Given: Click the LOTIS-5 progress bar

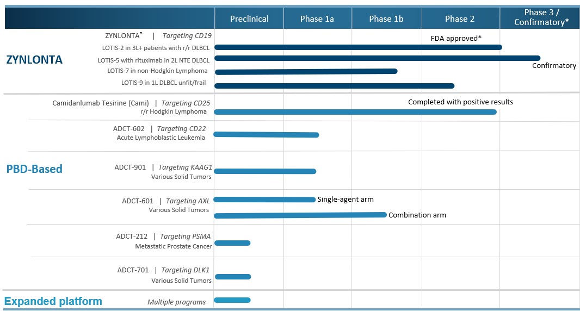Looking at the screenshot, I should (377, 58).
